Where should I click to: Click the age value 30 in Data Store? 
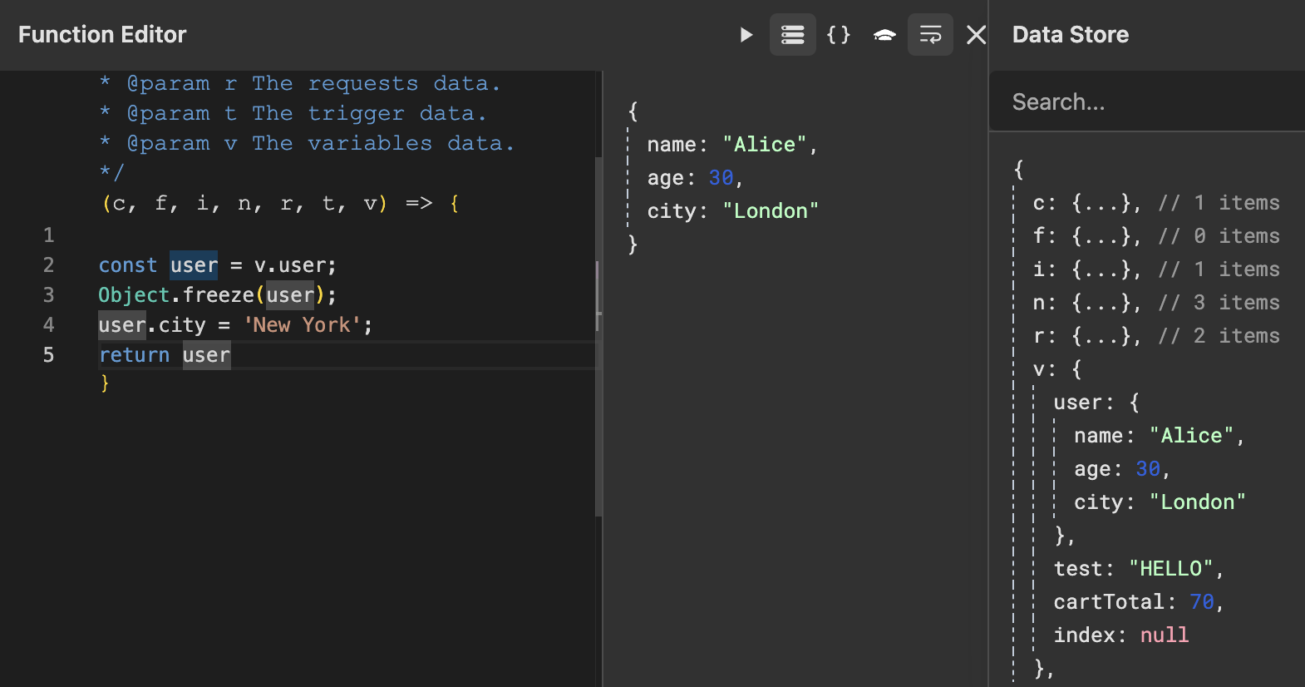coord(1148,469)
